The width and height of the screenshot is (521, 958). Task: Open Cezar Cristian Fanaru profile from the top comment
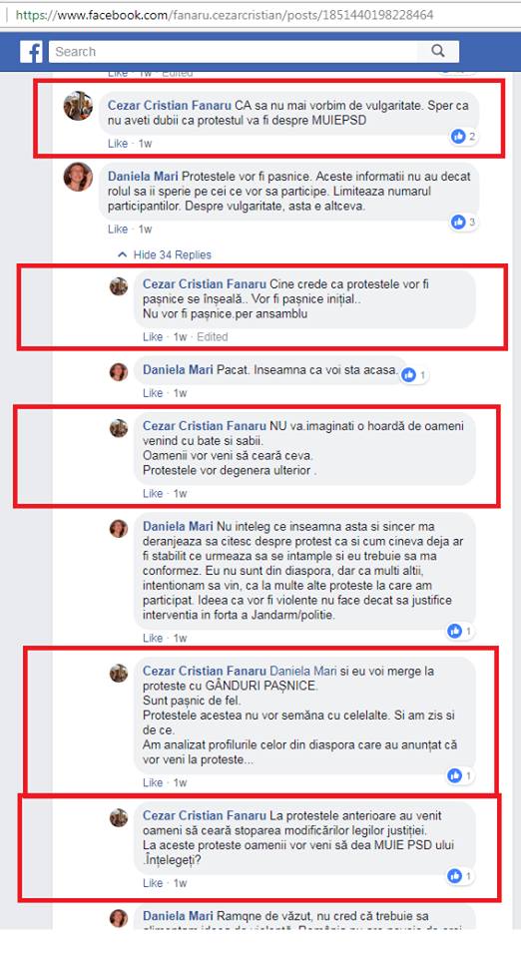coord(170,105)
